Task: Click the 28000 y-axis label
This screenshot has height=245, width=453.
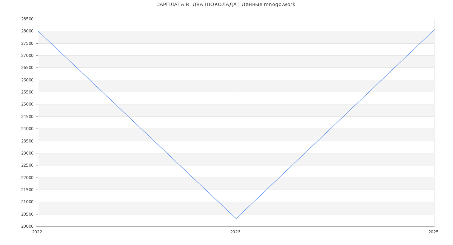Action: 27,31
